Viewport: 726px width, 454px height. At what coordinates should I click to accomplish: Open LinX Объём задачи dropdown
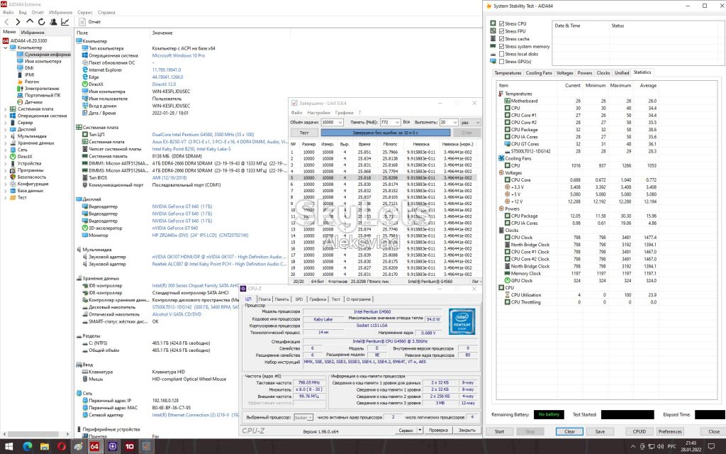point(340,122)
